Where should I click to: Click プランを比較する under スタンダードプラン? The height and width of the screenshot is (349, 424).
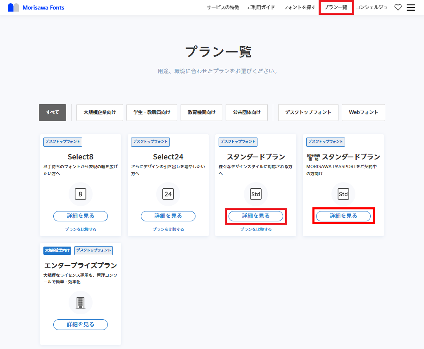[256, 230]
